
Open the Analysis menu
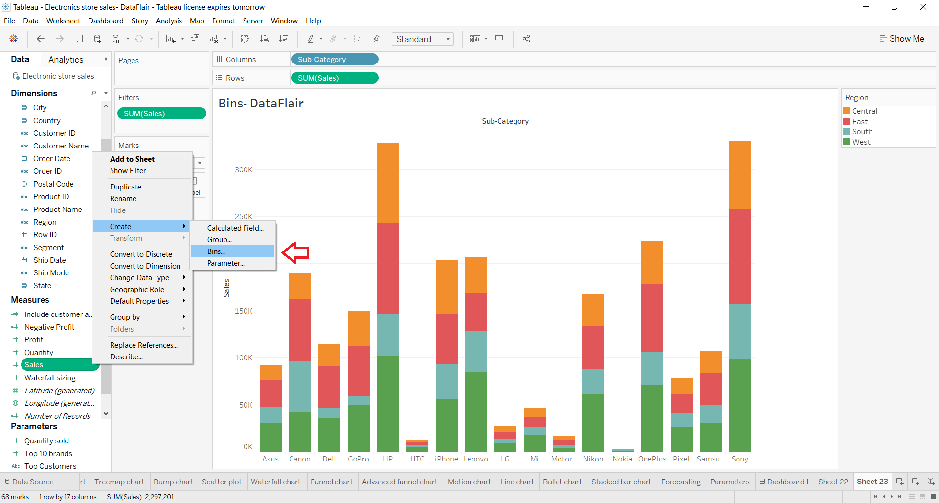[169, 21]
